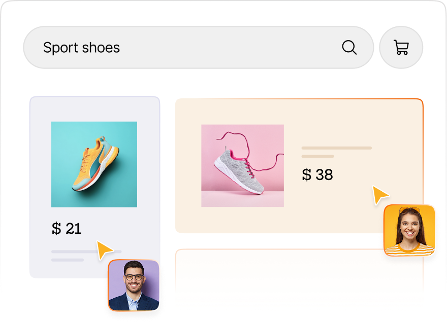Click the description placeholder below $ 21

pos(86,256)
